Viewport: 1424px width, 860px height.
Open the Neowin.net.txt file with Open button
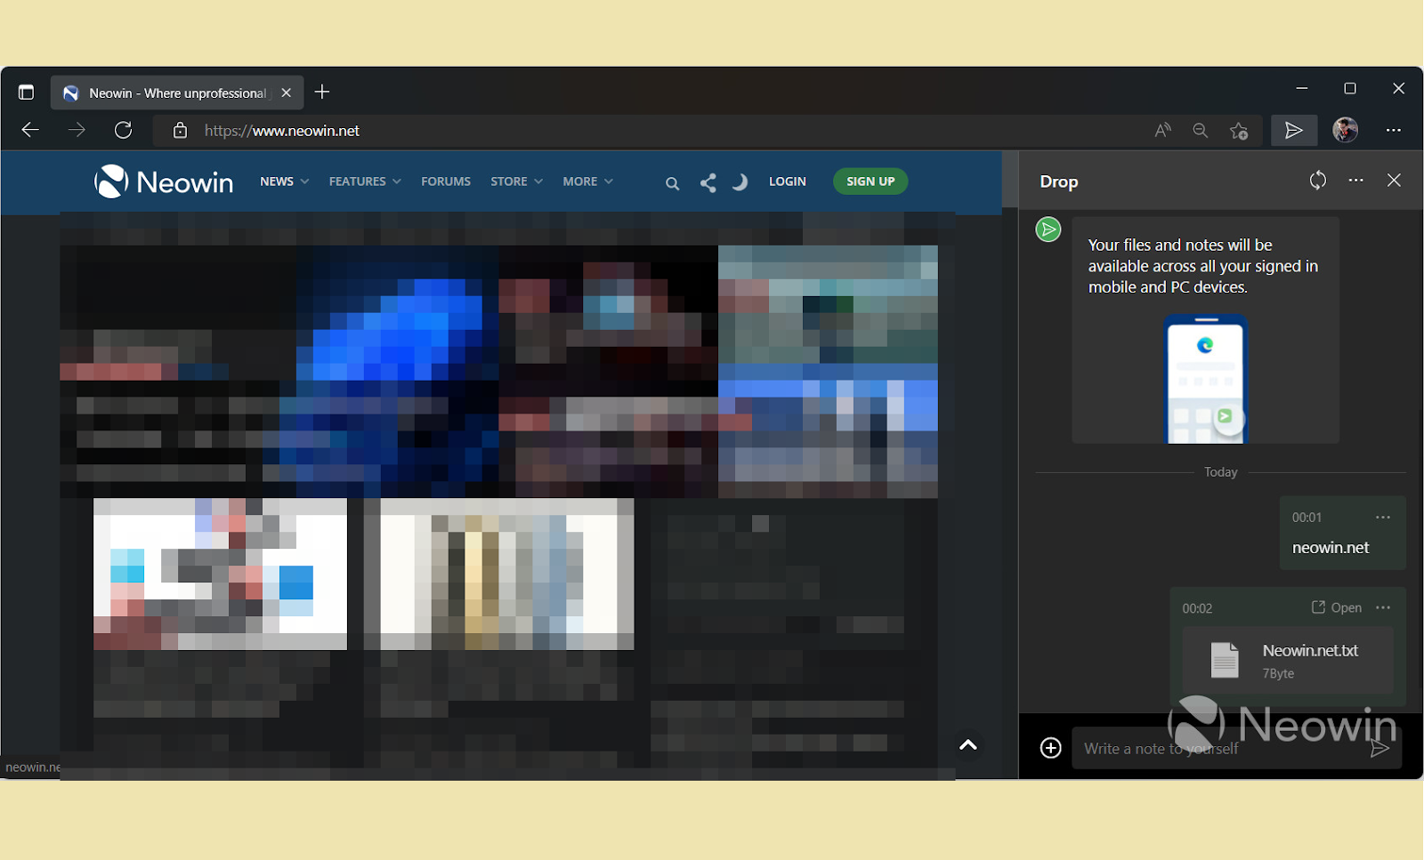point(1337,607)
